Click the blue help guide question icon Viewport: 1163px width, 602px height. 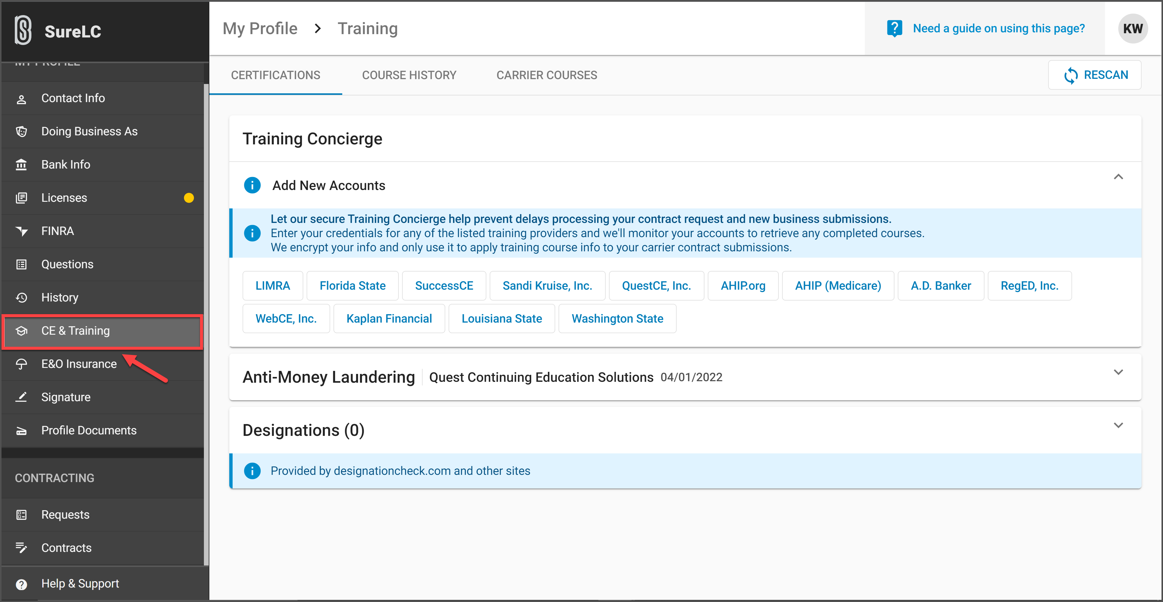tap(894, 28)
